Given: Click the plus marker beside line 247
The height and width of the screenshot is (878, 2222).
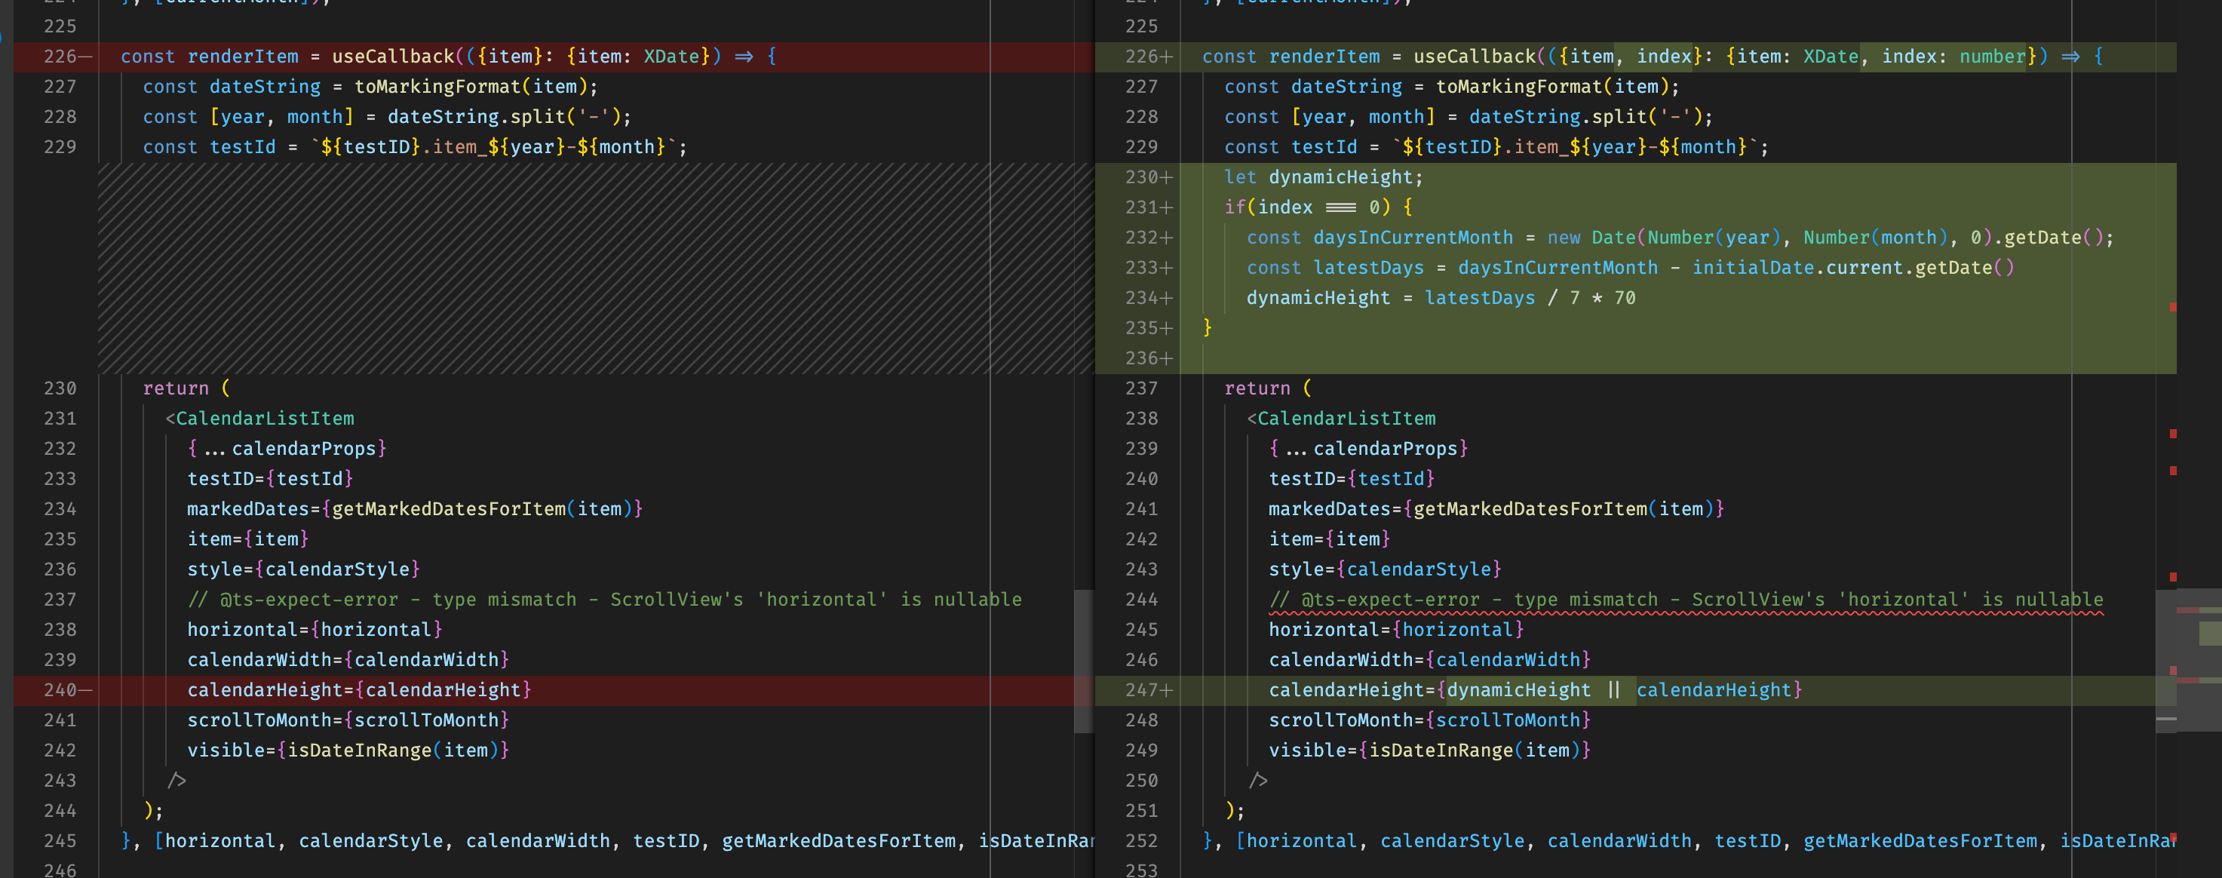Looking at the screenshot, I should coord(1166,689).
